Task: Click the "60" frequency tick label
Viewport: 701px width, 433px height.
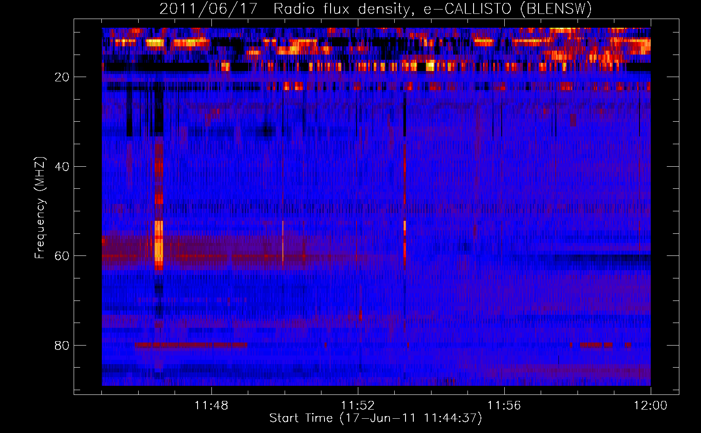Action: 62,256
